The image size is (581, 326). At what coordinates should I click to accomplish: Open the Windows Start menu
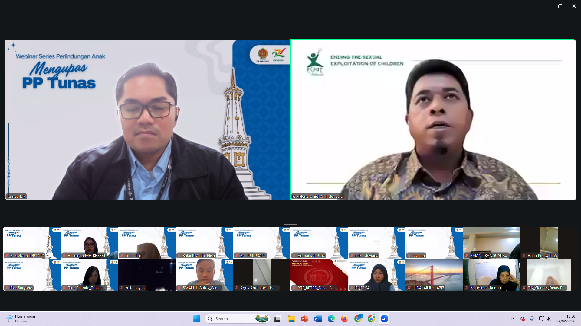[197, 319]
